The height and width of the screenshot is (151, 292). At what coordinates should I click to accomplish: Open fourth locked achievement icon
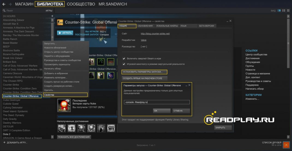pyautogui.click(x=91, y=128)
